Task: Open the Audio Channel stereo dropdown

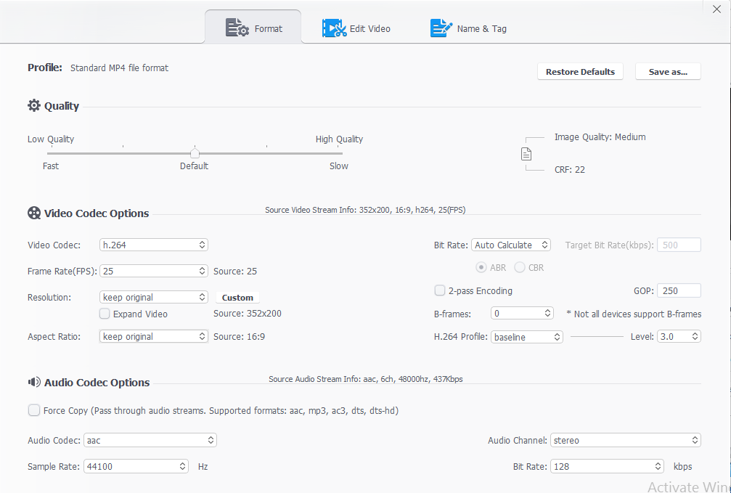Action: point(625,440)
